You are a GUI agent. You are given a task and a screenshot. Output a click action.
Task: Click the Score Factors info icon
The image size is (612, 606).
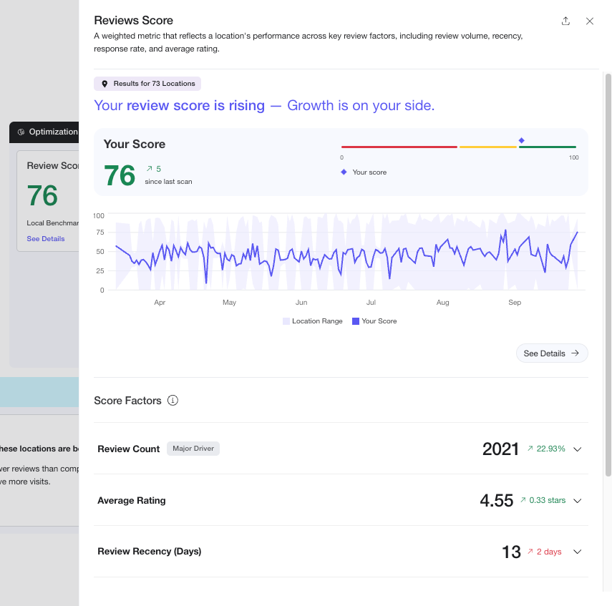pos(173,401)
